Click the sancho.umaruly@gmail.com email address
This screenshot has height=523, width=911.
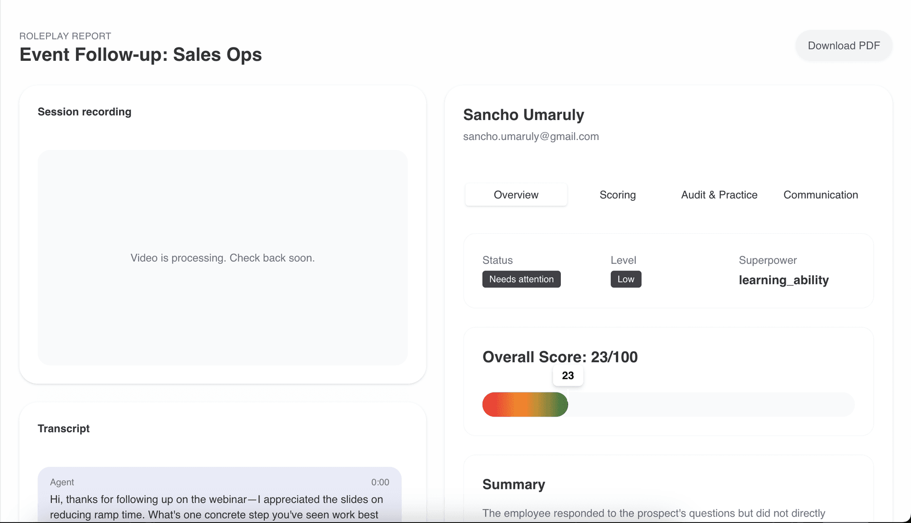(x=530, y=137)
